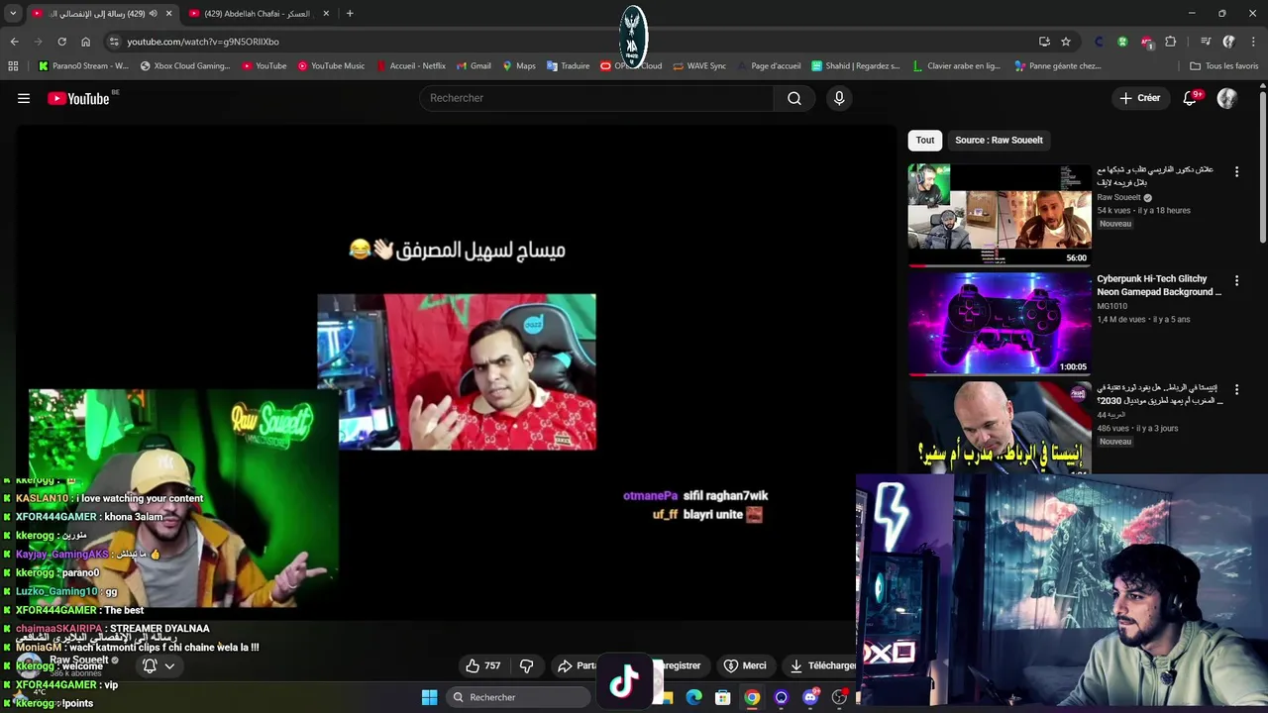
Task: Open the Parano0 Stream bookmark
Action: pos(83,66)
